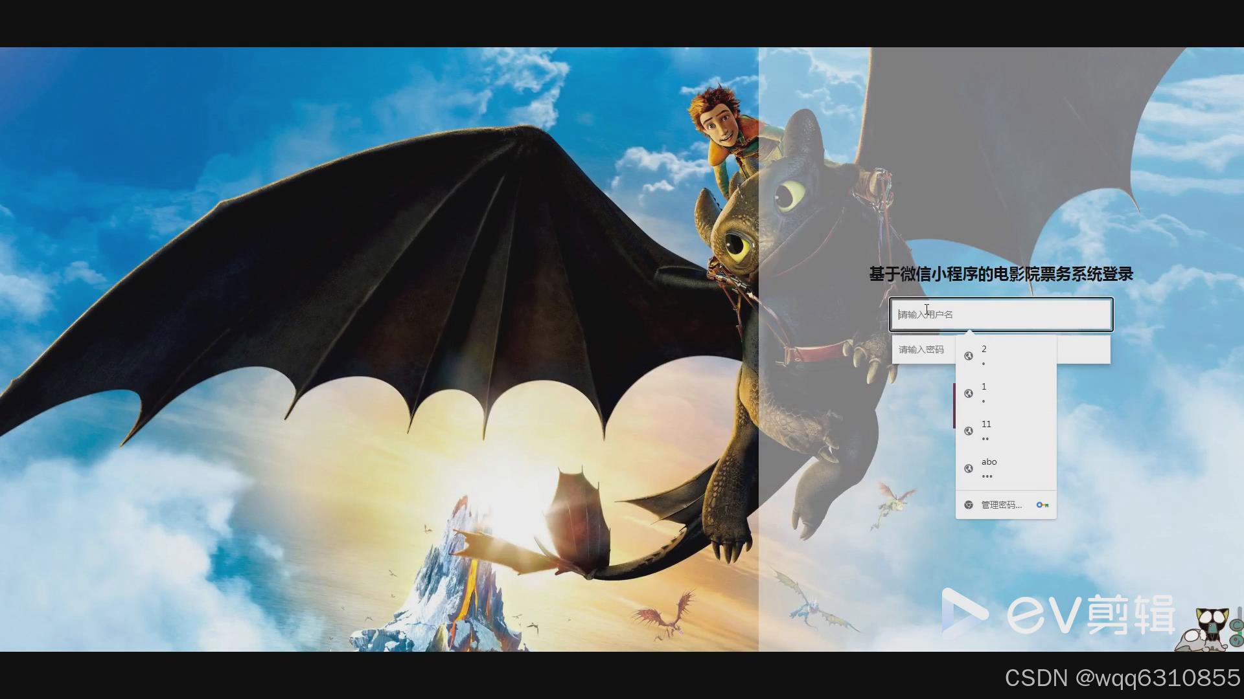1244x699 pixels.
Task: Click the 请输入密码 password field
Action: pos(923,349)
